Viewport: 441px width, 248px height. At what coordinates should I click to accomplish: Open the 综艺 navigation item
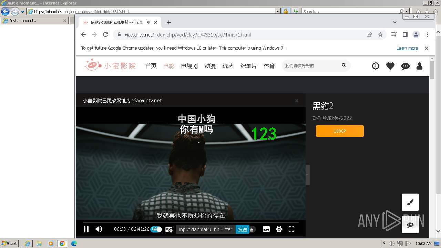click(x=228, y=66)
